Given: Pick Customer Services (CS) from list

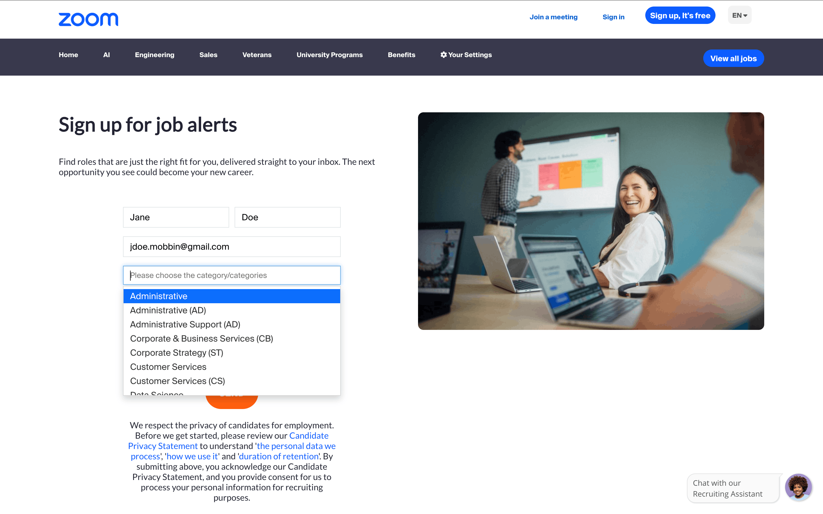Looking at the screenshot, I should (177, 381).
